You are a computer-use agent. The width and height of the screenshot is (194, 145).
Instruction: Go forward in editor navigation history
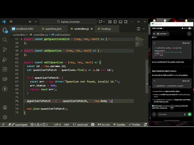pyautogui.click(x=35, y=22)
